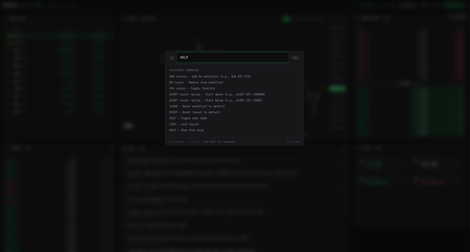Select the RM coin - Remove from watchlist command
The image size is (470, 252).
tap(196, 82)
